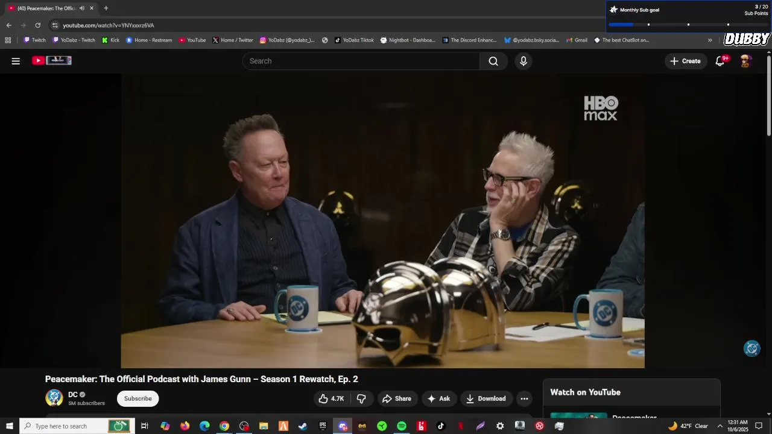Viewport: 772px width, 434px height.
Task: Download the video
Action: click(486, 398)
